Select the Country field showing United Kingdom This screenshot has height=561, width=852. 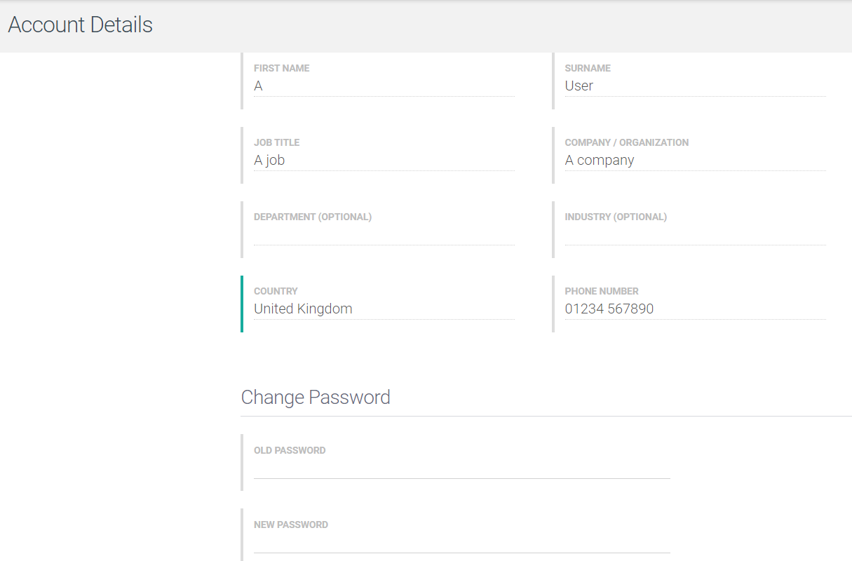(x=384, y=309)
